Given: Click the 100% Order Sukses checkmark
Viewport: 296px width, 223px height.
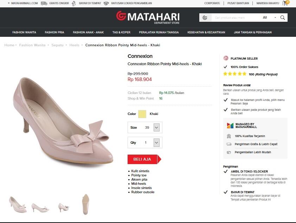Looking at the screenshot, I should 225,67.
